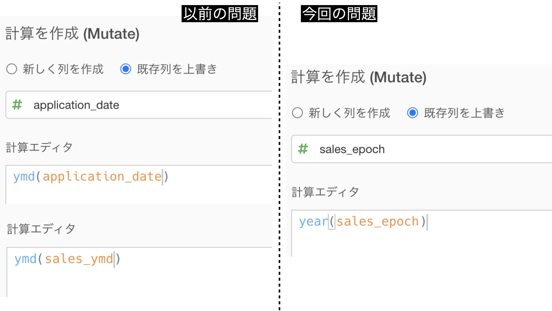This screenshot has width=552, height=311.
Task: Open the sales_epoch column selector
Action: [421, 149]
